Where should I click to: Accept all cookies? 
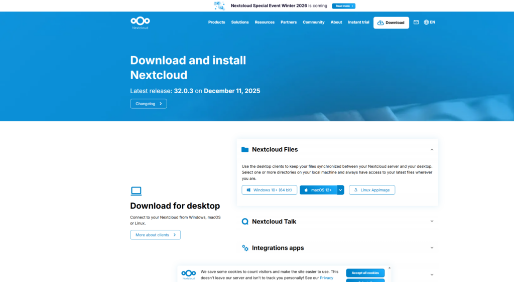pyautogui.click(x=365, y=273)
